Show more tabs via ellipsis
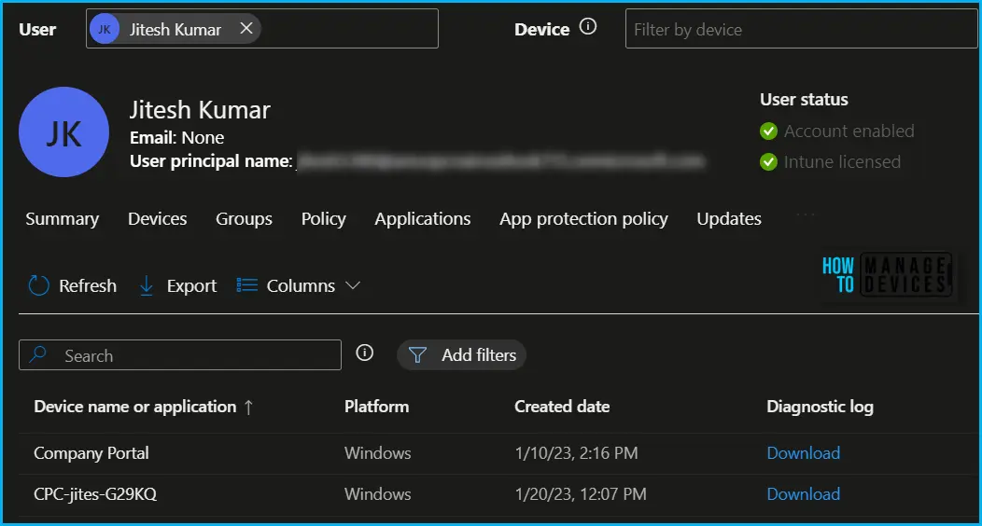The width and height of the screenshot is (982, 526). tap(805, 215)
